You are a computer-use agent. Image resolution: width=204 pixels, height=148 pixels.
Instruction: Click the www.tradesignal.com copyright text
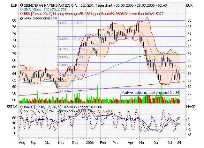click(38, 18)
